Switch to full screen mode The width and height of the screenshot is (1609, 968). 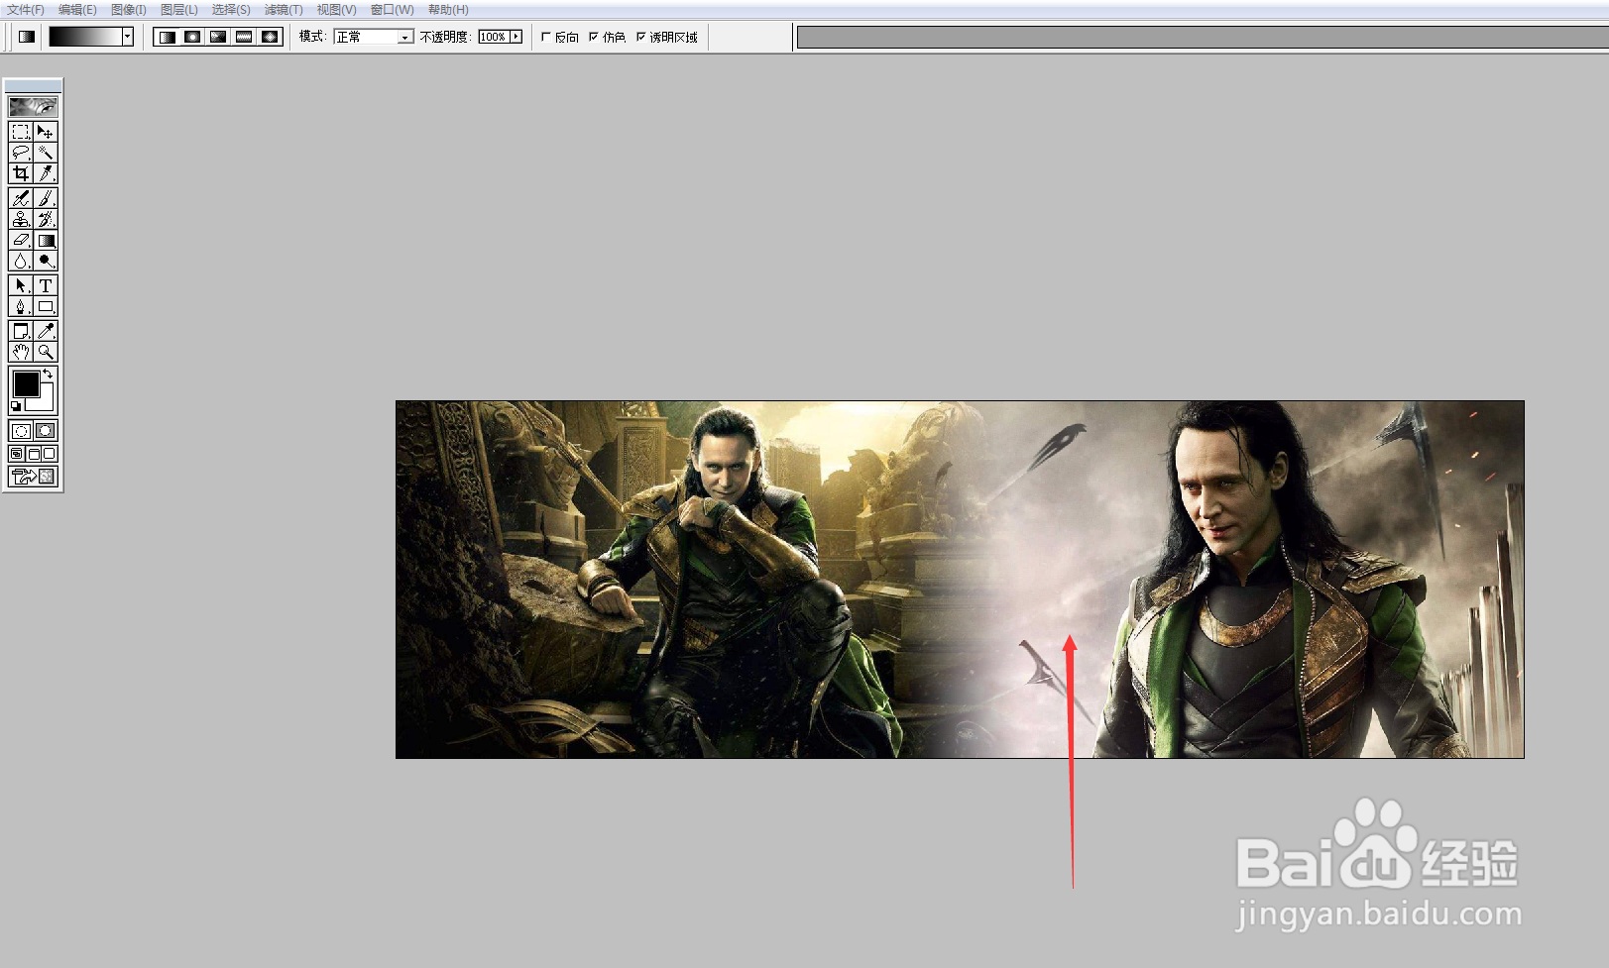pos(50,454)
